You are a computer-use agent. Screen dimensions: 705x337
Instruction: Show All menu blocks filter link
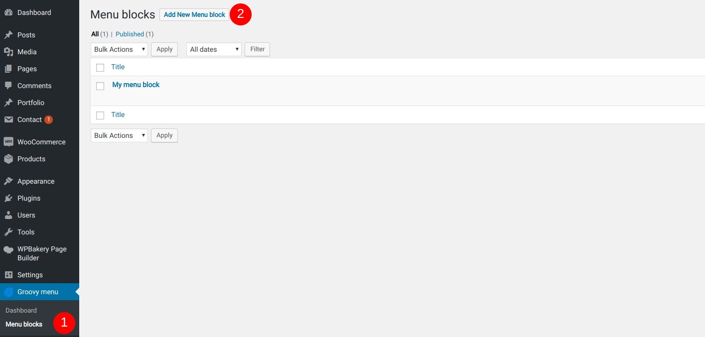click(95, 34)
